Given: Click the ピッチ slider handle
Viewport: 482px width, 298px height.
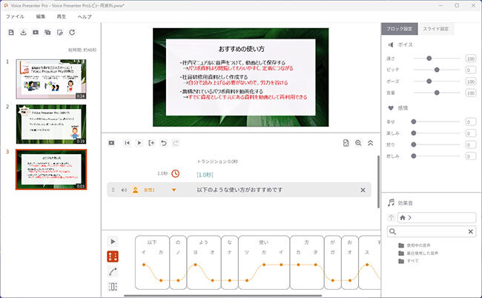Looking at the screenshot, I should pyautogui.click(x=434, y=69).
